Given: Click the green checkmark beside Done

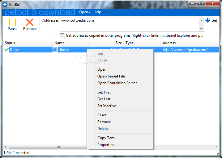Looking at the screenshot, I should 6,49.
